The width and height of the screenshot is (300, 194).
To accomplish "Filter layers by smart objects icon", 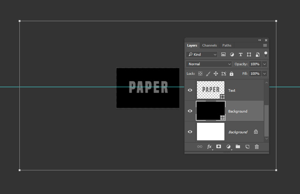I will coord(258,54).
